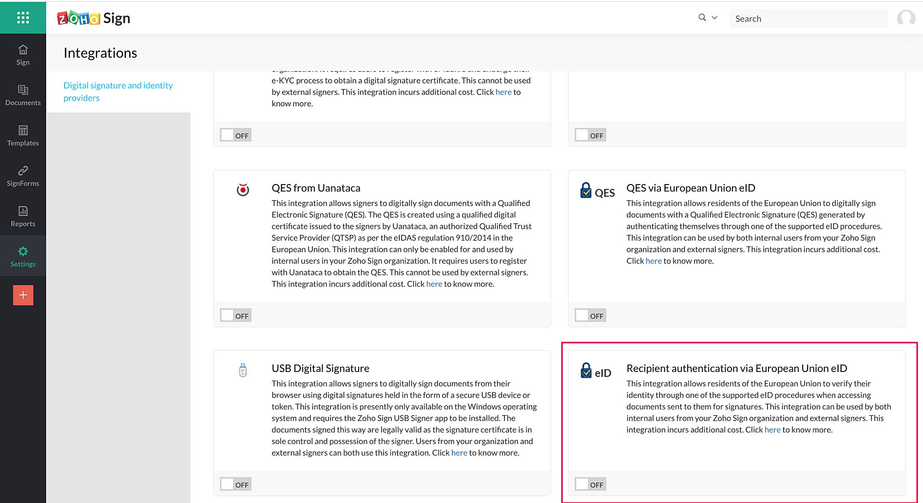The image size is (923, 503).
Task: Expand search scope dropdown arrow
Action: point(714,18)
